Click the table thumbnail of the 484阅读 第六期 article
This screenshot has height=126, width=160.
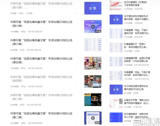point(93,45)
